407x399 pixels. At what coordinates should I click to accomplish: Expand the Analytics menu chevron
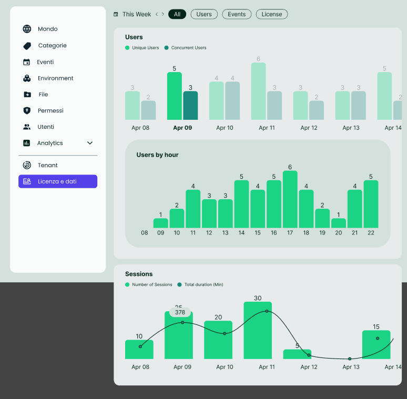tap(90, 143)
